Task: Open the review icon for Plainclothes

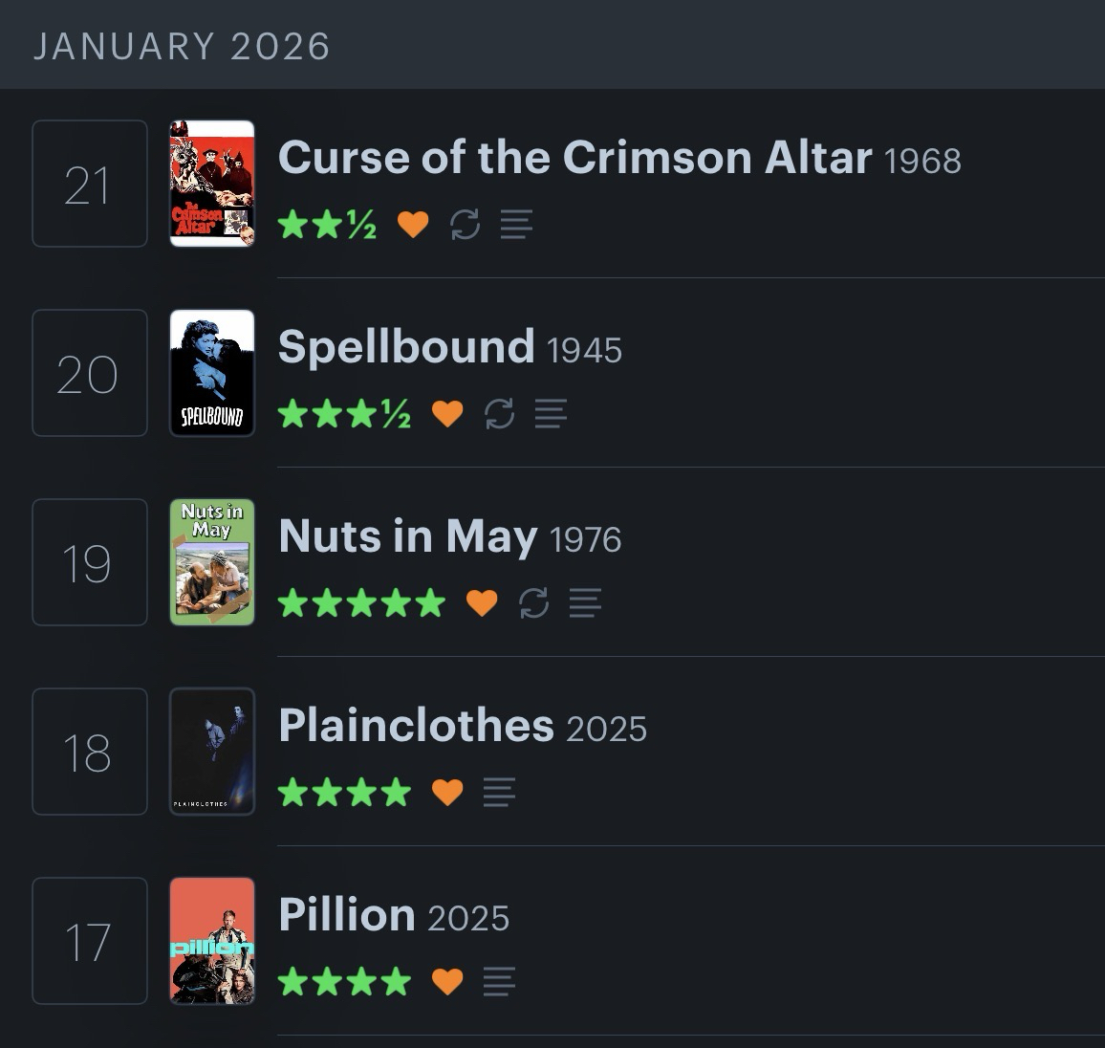Action: tap(499, 793)
